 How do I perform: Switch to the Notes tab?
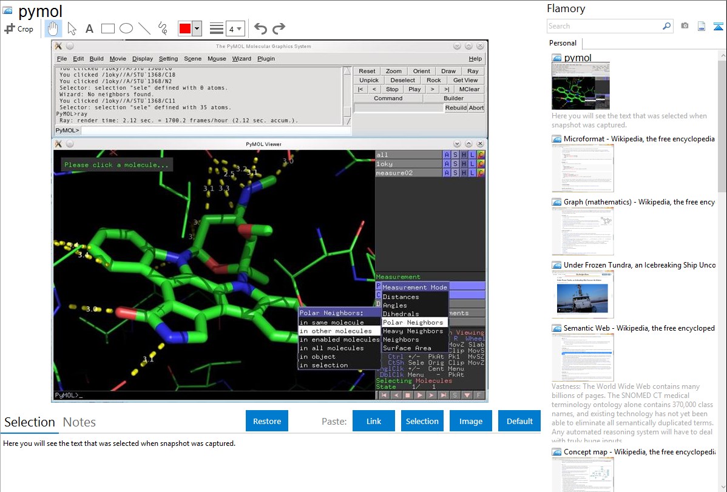(79, 422)
